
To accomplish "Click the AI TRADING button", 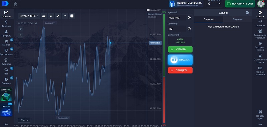I will point(180,60).
